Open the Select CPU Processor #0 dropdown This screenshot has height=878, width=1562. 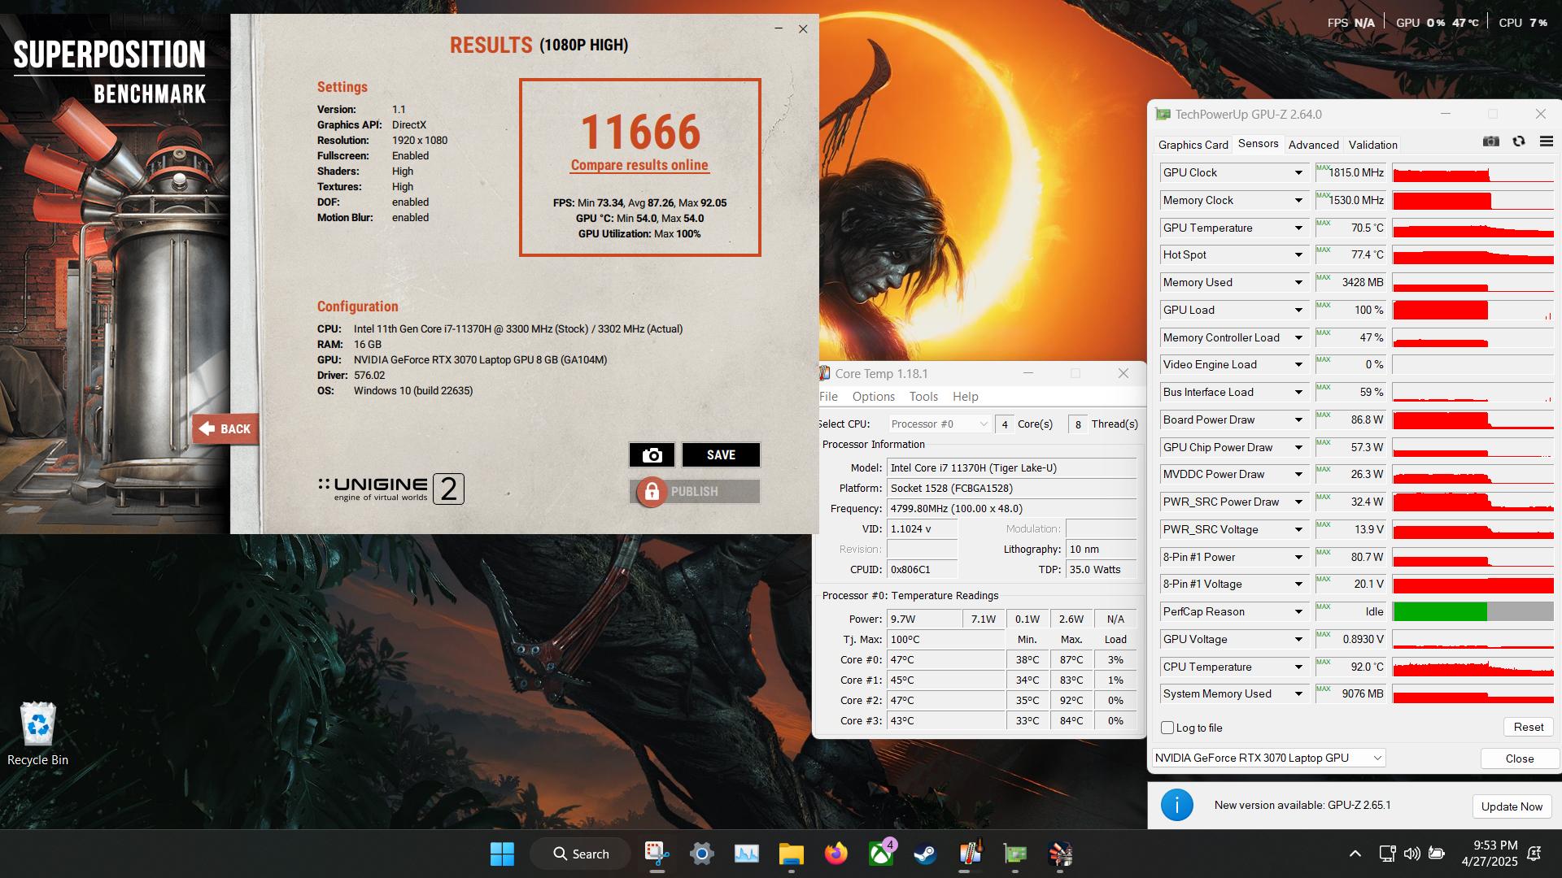coord(939,424)
